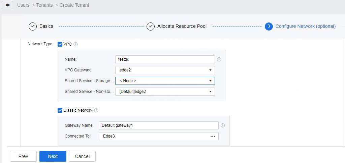The width and height of the screenshot is (345, 163).
Task: Uncheck the VPC network type checkbox
Action: pos(60,44)
